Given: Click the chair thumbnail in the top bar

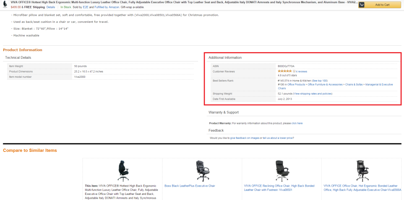Looking at the screenshot, I should click(x=4, y=4).
